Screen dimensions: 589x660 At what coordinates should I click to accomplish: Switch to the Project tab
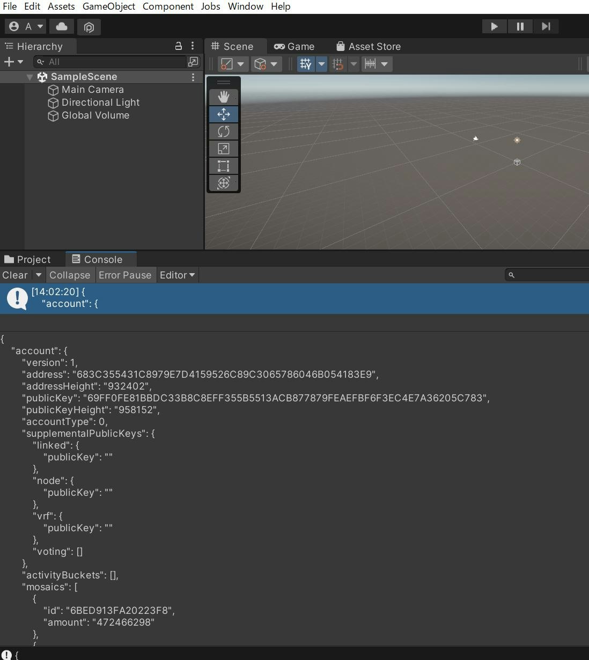click(27, 259)
